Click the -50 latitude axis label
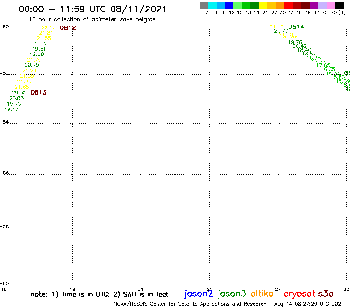The height and width of the screenshot is (308, 350). point(4,27)
